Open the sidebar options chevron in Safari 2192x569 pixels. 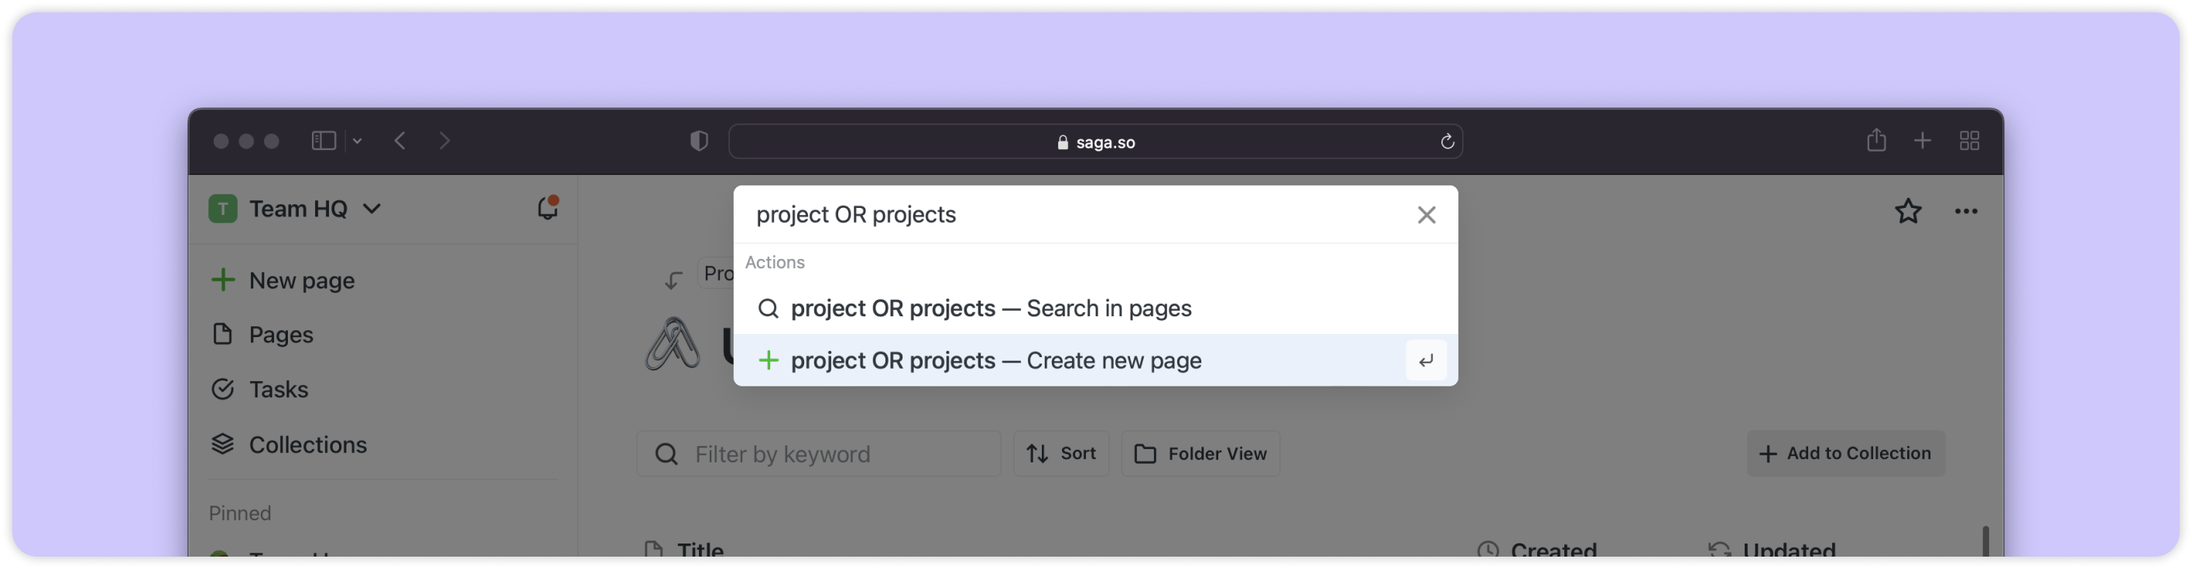click(x=358, y=141)
